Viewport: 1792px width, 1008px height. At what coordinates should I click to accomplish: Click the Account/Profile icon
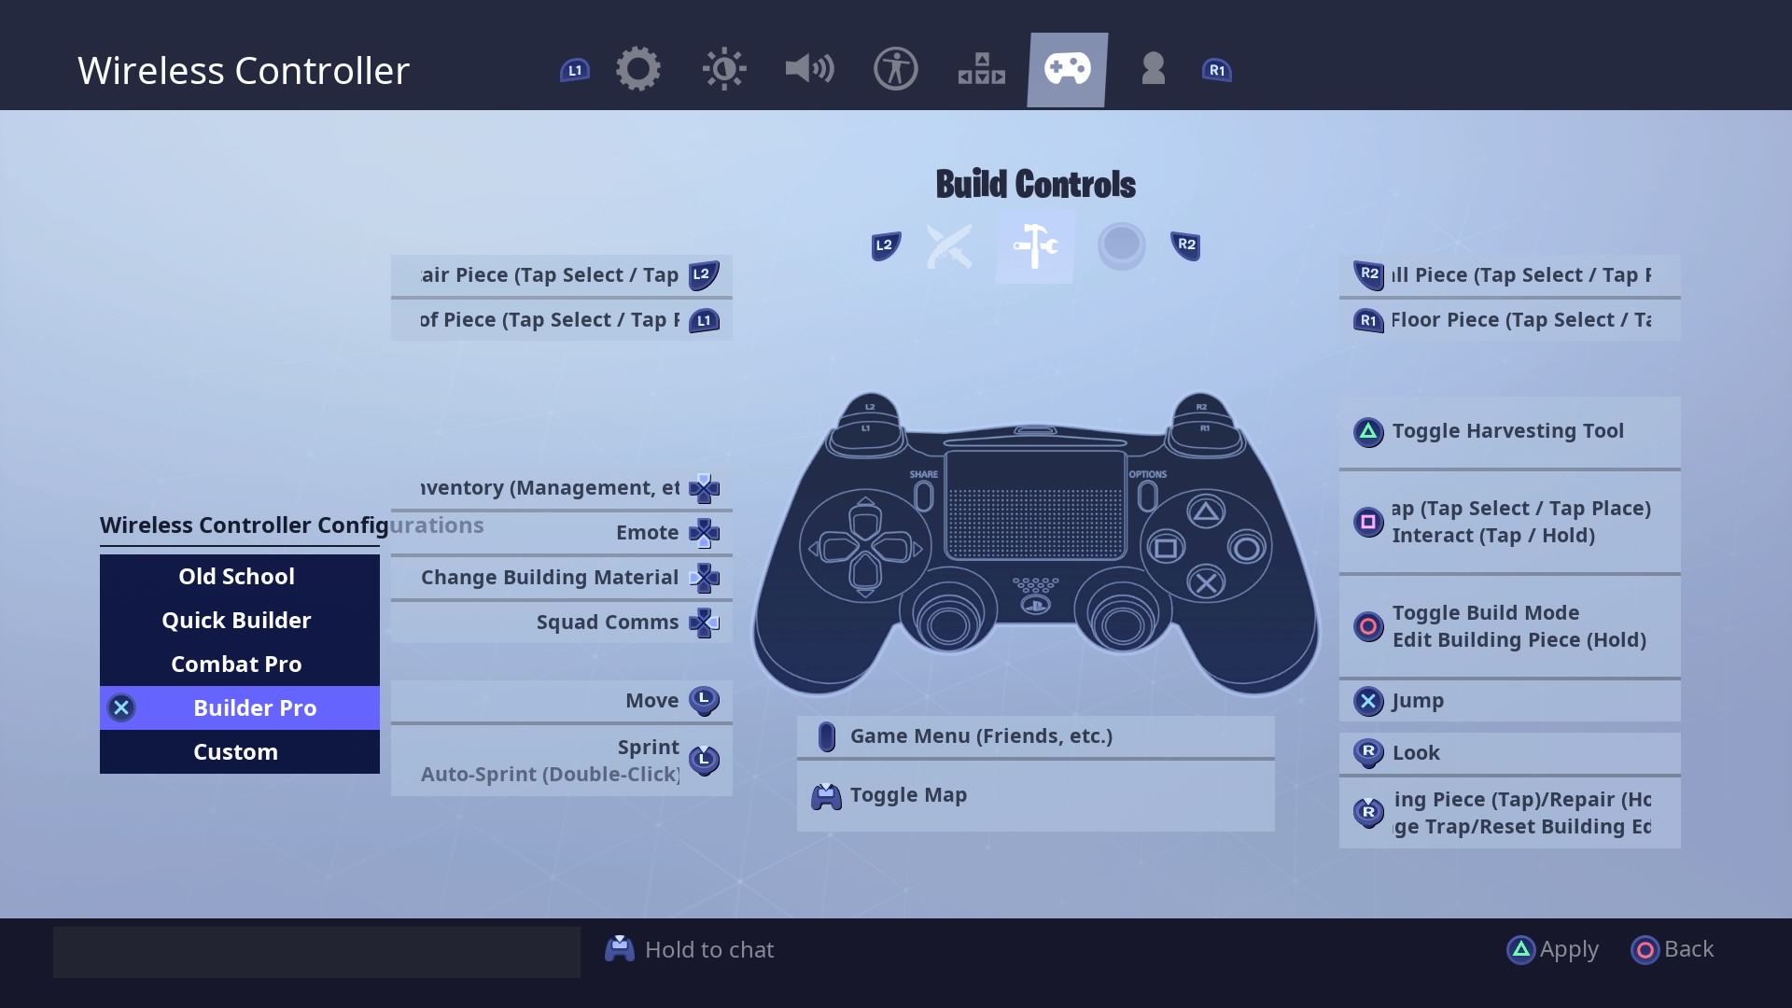tap(1150, 69)
